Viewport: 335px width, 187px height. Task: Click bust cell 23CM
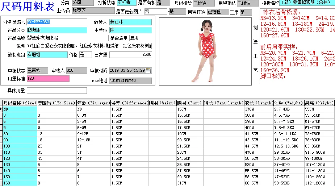click(190, 152)
